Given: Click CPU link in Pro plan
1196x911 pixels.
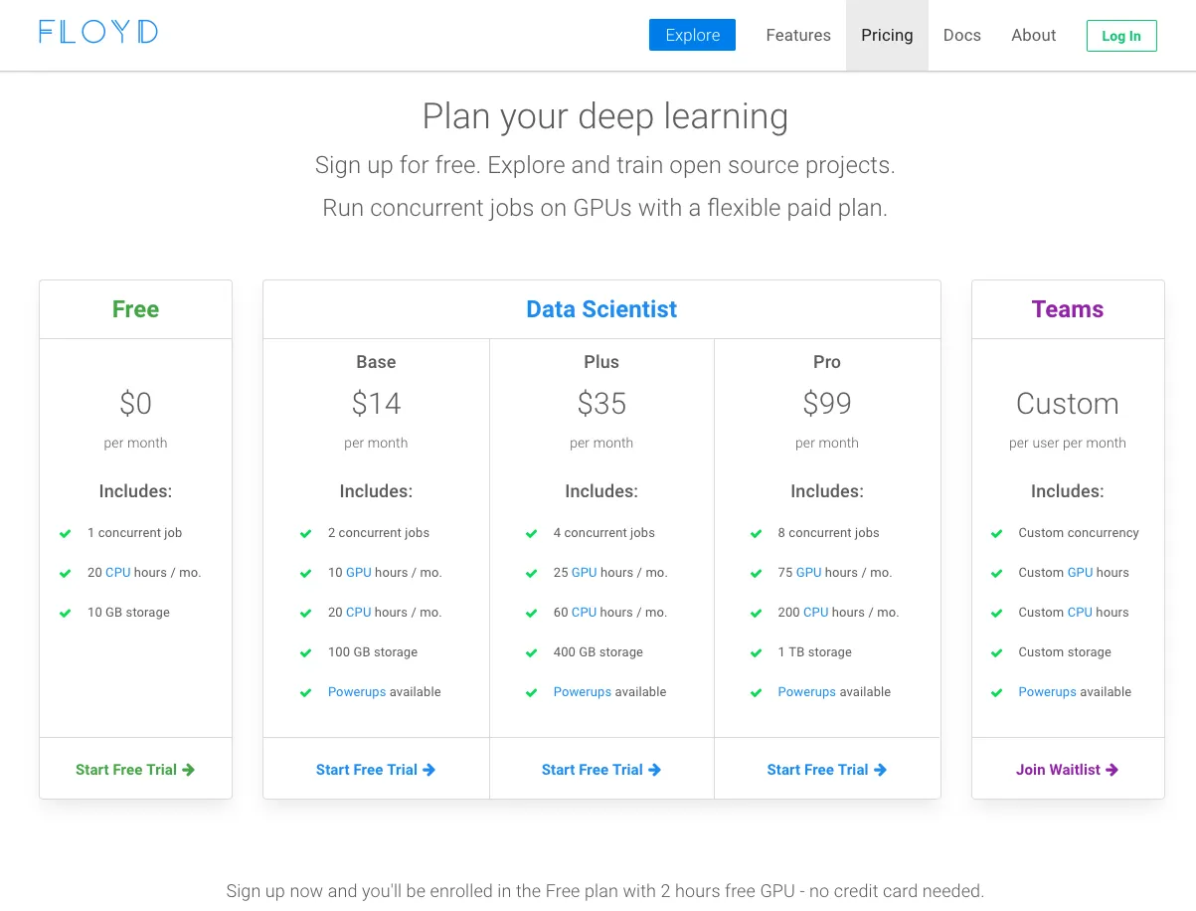Looking at the screenshot, I should coord(815,613).
